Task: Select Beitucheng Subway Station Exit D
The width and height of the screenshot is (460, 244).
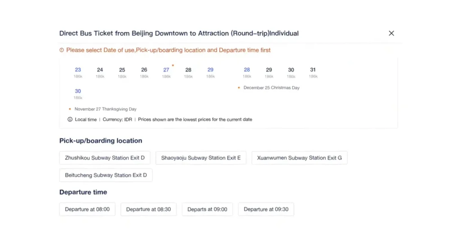Action: pos(106,175)
